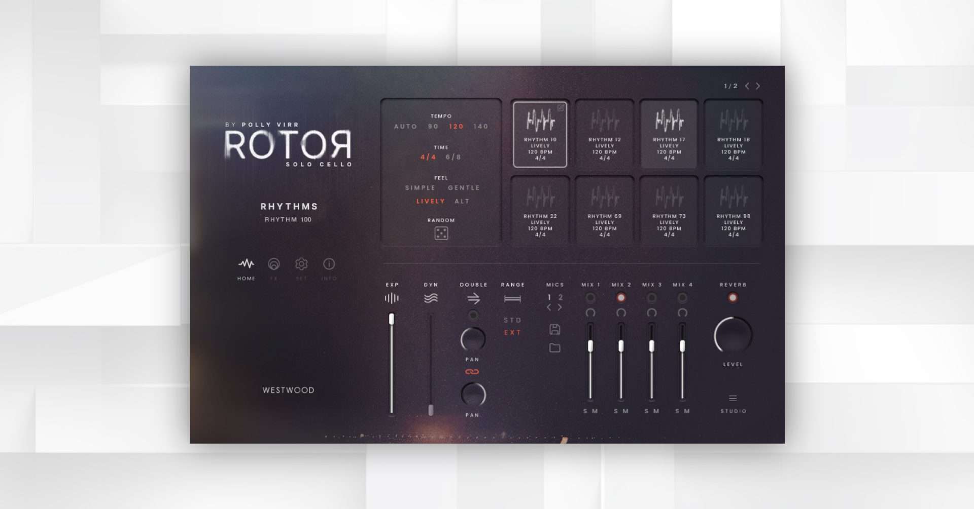Solo the Mix 2 channel
Viewport: 974px width, 509px height.
[x=616, y=411]
